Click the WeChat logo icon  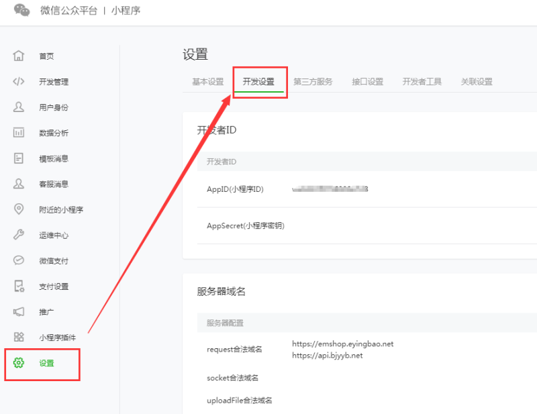coord(22,11)
